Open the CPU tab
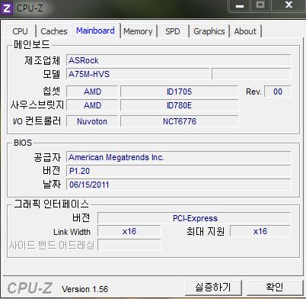Viewport: 306px width, 299px height. click(20, 31)
